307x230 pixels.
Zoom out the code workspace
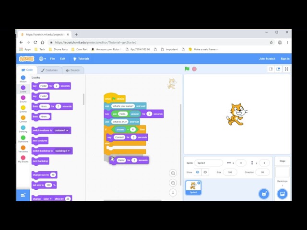click(173, 183)
